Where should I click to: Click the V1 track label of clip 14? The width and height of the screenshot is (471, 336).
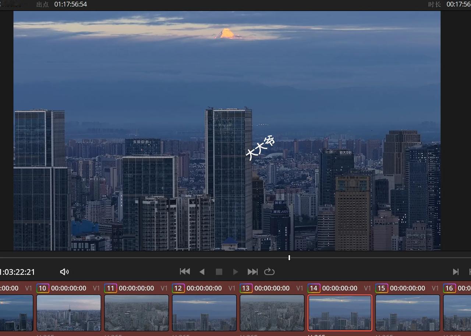coord(367,288)
